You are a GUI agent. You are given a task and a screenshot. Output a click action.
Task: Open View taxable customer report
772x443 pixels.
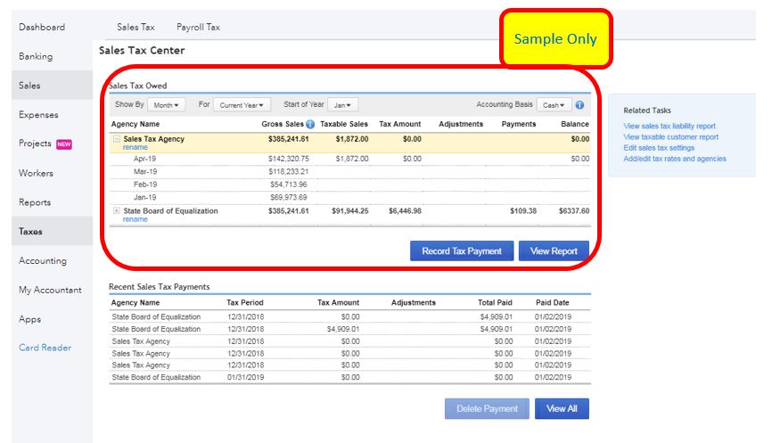pos(671,137)
